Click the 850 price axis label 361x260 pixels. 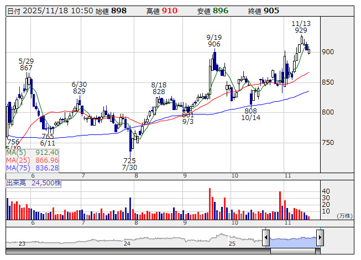tap(328, 82)
